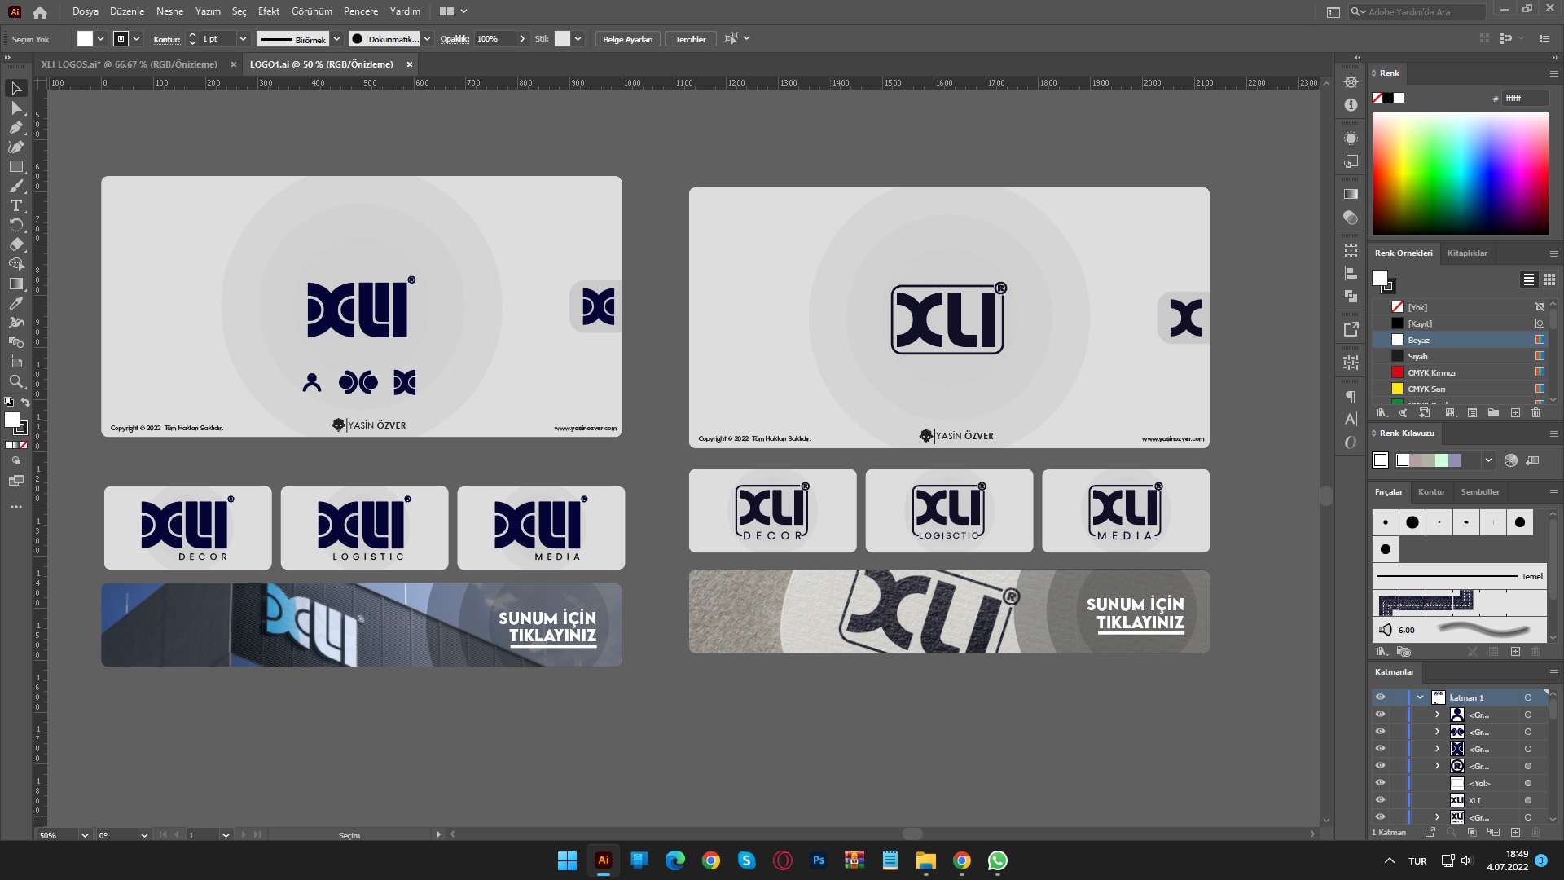Click the Kontur label link
Screen dimensions: 1564x880
(167, 39)
